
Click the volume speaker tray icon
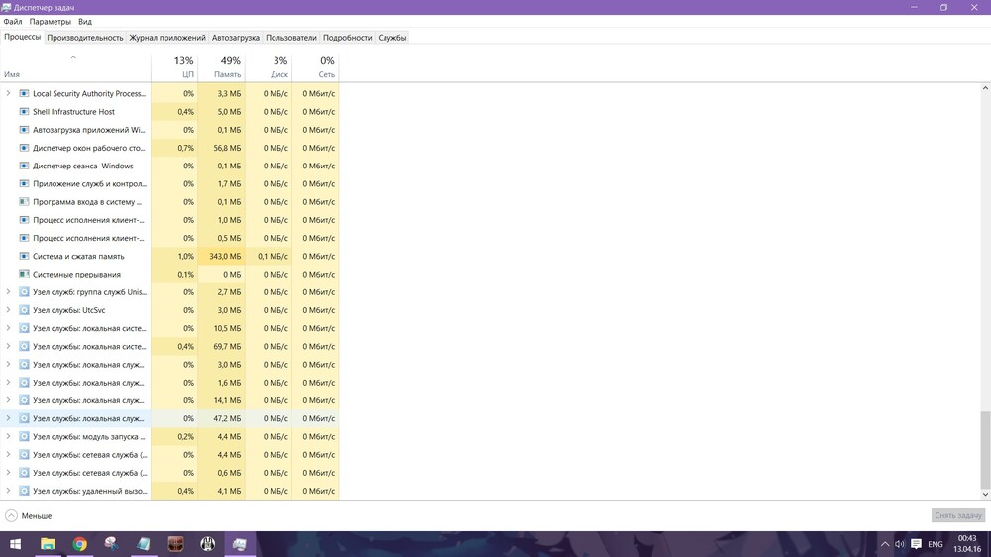(x=900, y=544)
